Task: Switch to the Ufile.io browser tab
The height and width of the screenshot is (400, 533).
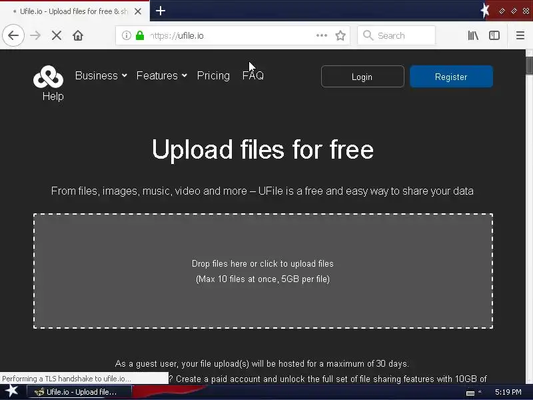Action: point(74,11)
